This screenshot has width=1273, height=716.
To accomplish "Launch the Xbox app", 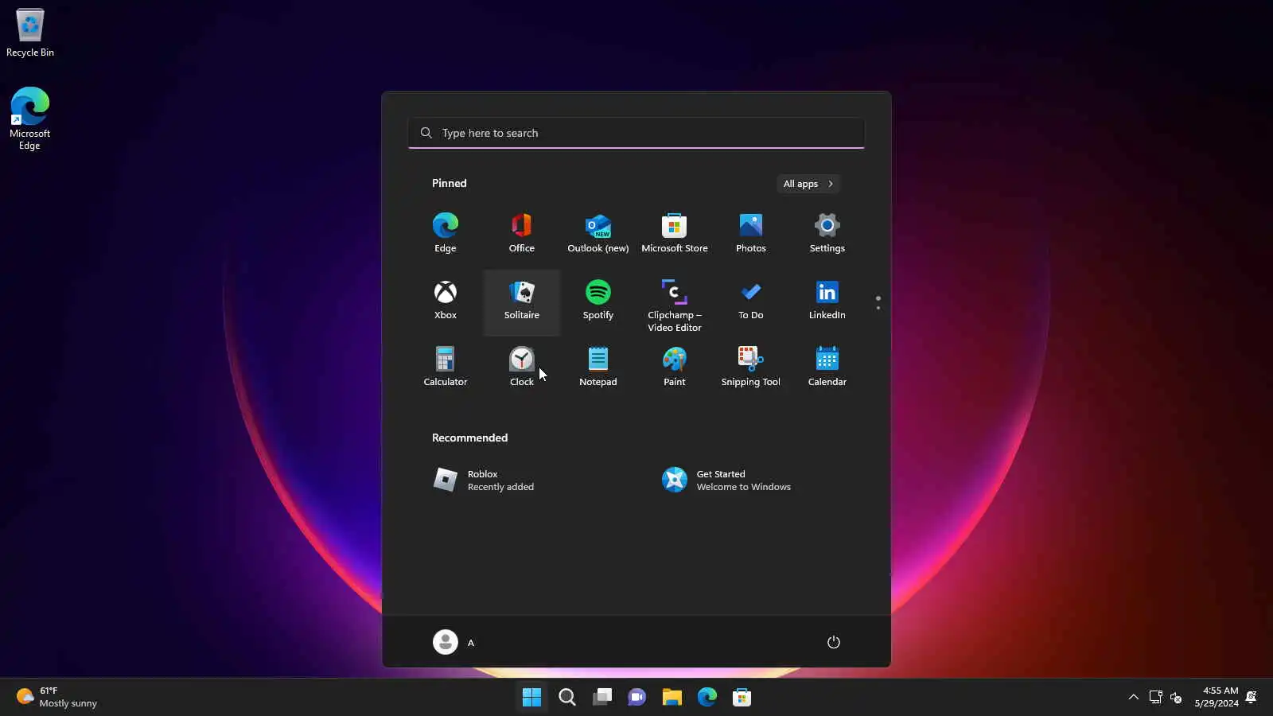I will pos(446,300).
